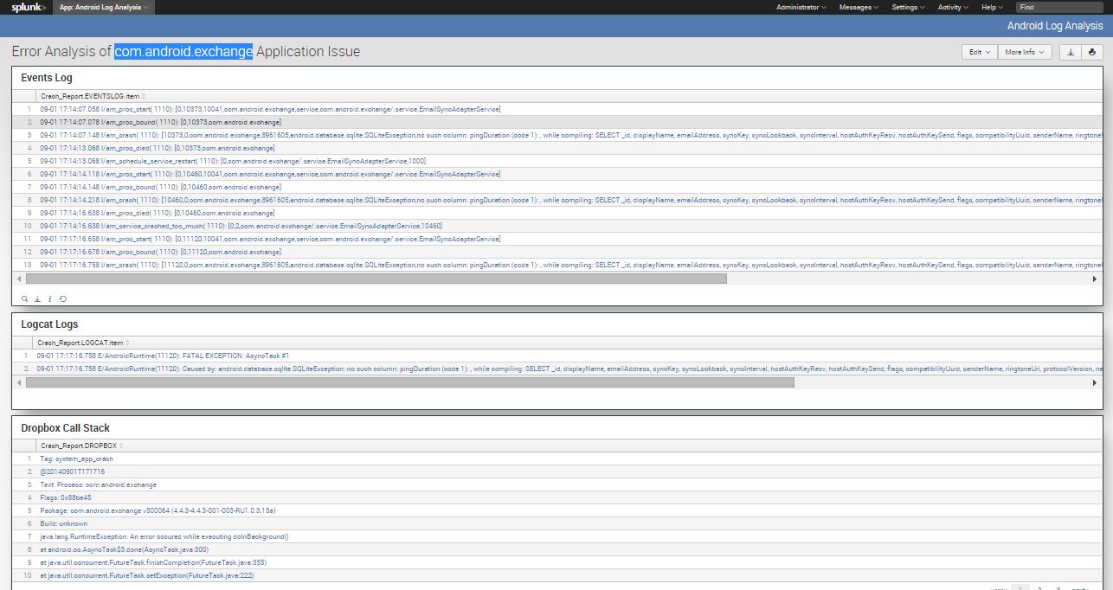The width and height of the screenshot is (1113, 590).
Task: Select the FutureTask.setException stack row
Action: point(557,575)
